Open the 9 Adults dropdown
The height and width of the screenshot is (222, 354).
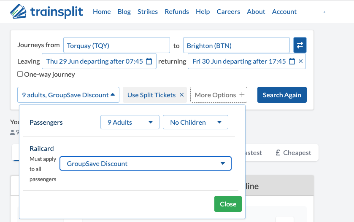click(x=130, y=122)
